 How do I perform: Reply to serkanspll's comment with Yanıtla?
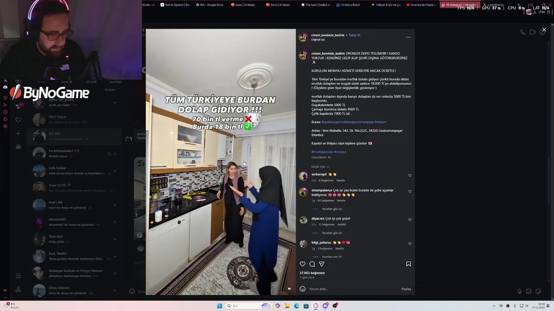(x=341, y=181)
